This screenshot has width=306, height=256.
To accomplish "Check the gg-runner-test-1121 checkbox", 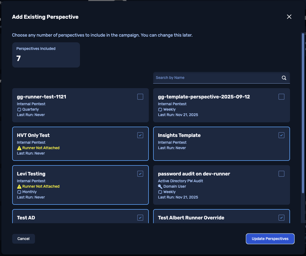I will [x=140, y=97].
